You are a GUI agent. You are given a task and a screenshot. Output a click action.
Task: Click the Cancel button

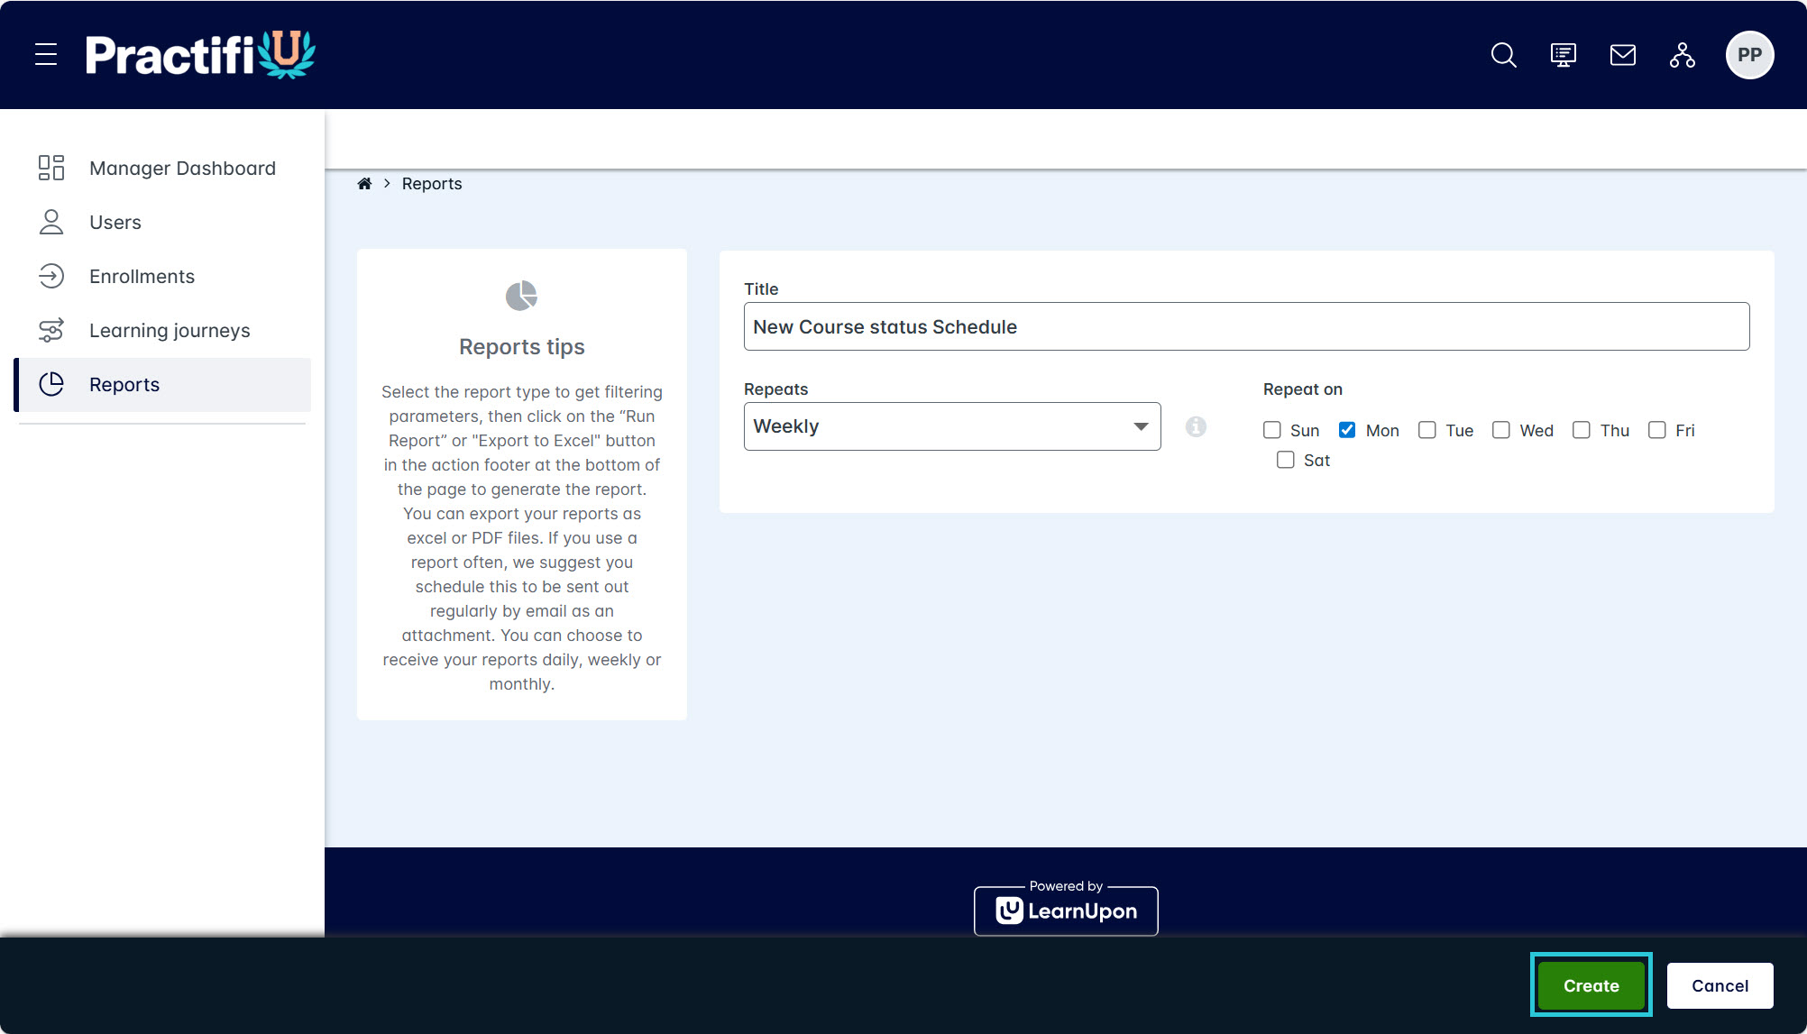pos(1720,985)
